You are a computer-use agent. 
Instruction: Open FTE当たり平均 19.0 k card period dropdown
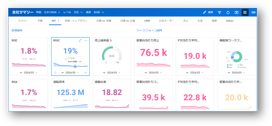[197, 73]
